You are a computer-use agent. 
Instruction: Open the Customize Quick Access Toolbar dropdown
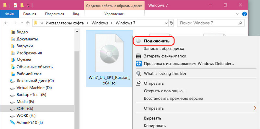point(28,6)
